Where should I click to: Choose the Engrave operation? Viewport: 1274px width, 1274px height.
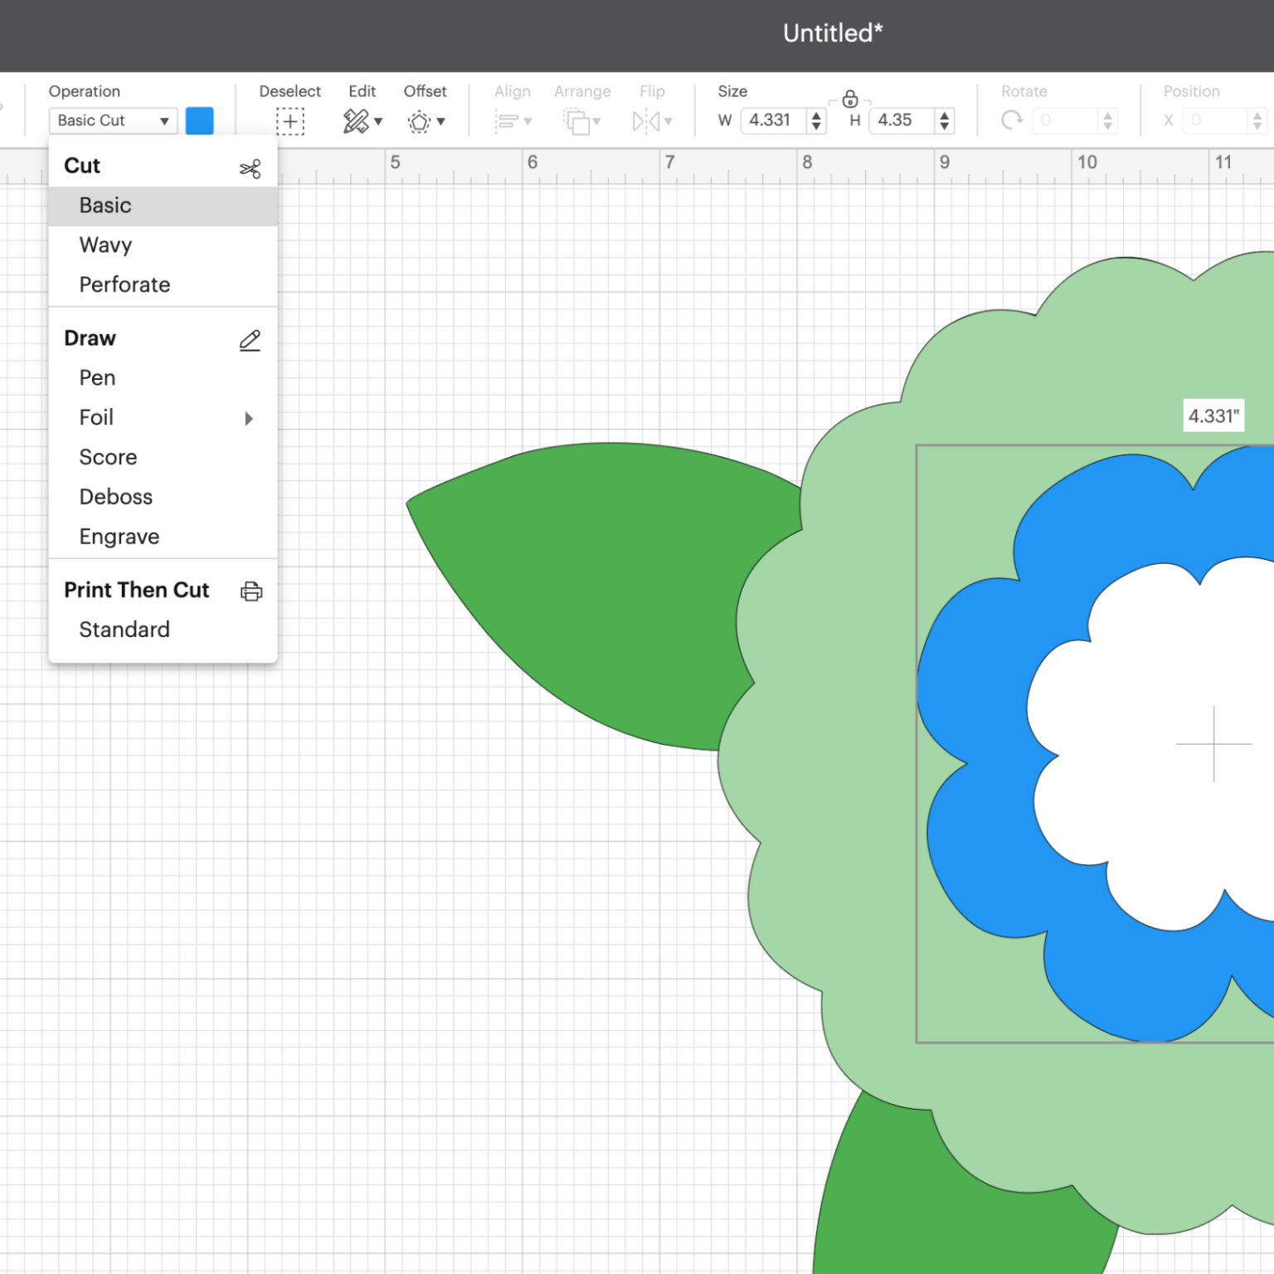pos(119,537)
